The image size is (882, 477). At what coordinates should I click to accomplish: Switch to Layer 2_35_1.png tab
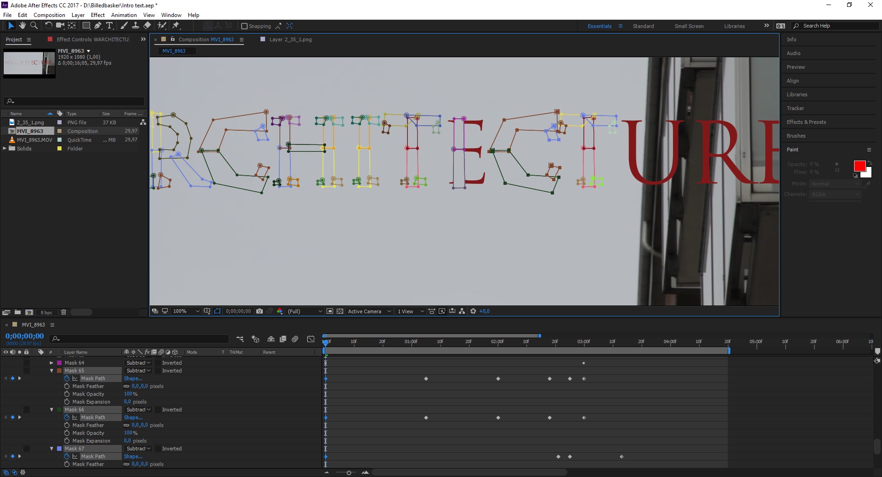(x=290, y=39)
